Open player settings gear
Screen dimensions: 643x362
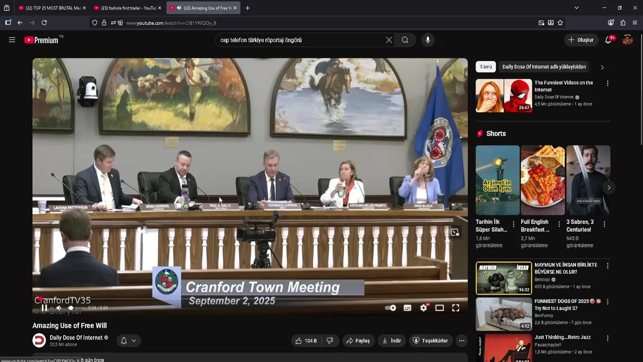423,308
